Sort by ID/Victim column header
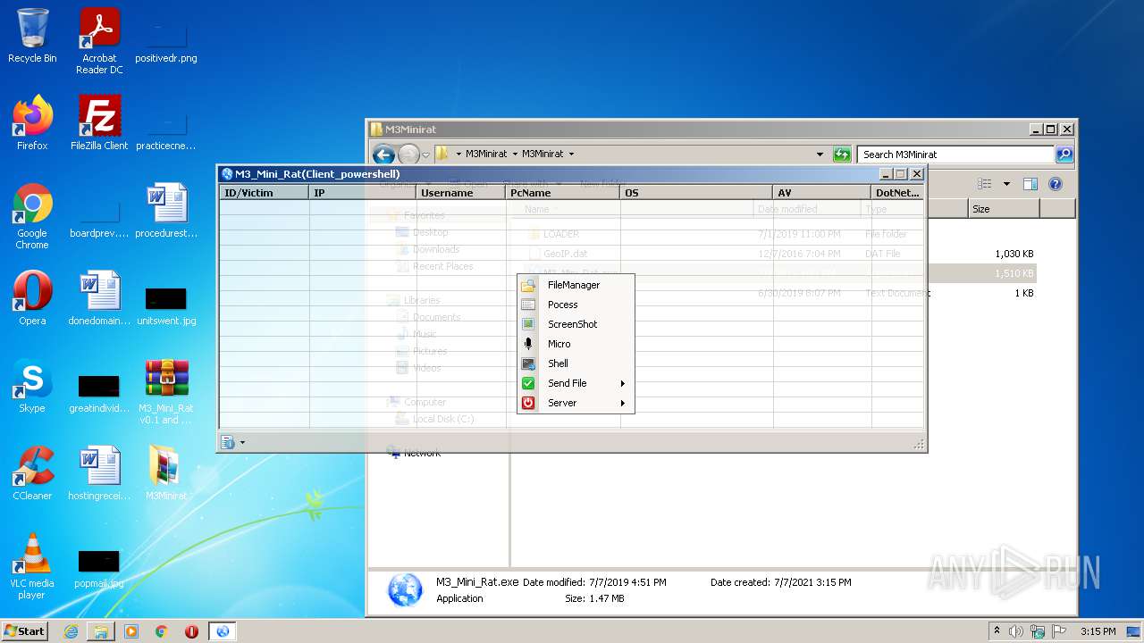 click(265, 193)
